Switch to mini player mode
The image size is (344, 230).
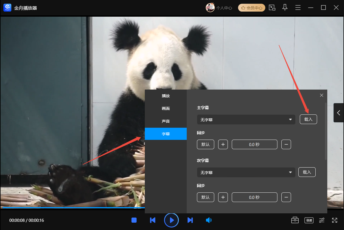click(272, 8)
